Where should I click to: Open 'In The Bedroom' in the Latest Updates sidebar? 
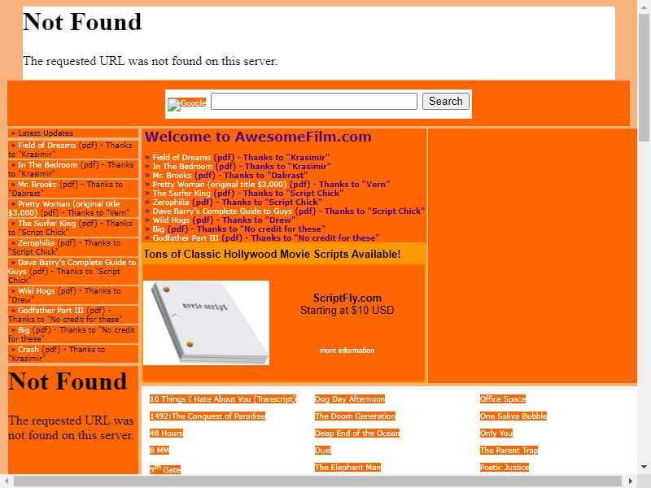coord(47,165)
